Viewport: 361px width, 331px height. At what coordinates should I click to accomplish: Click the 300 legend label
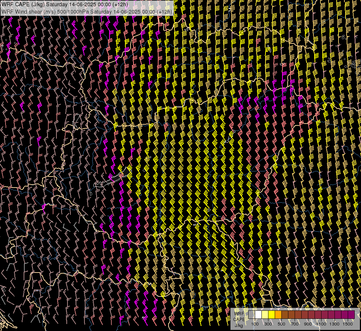[x=268, y=324]
